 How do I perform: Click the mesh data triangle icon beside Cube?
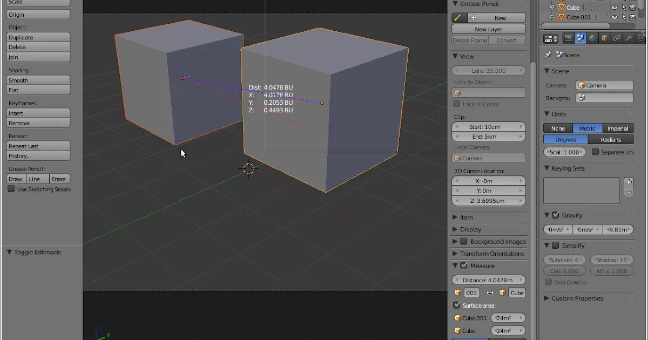(592, 7)
